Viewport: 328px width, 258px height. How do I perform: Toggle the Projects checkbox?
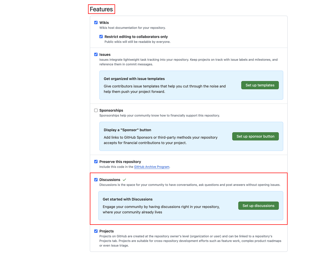(x=96, y=231)
